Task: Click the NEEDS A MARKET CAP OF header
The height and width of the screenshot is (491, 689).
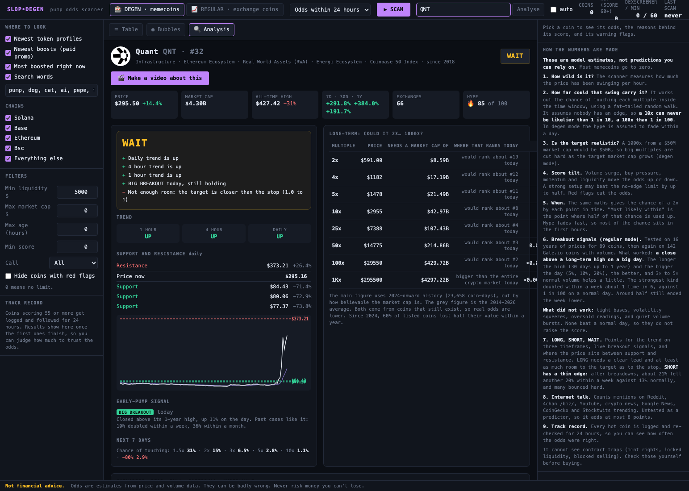Action: coord(418,146)
